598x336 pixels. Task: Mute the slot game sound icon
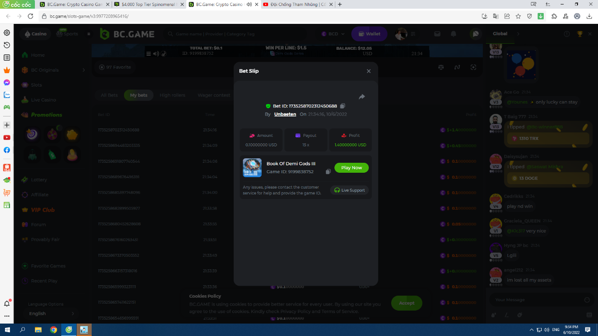point(156,54)
